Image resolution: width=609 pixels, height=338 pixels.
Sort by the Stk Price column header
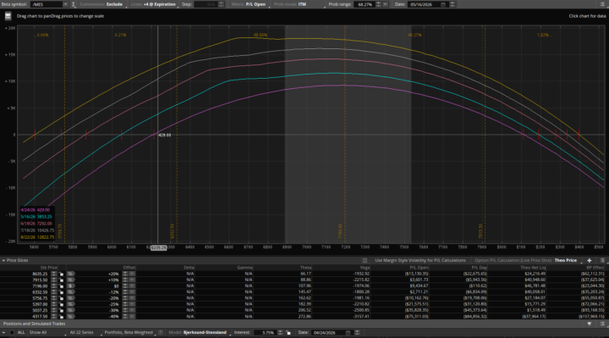point(48,268)
